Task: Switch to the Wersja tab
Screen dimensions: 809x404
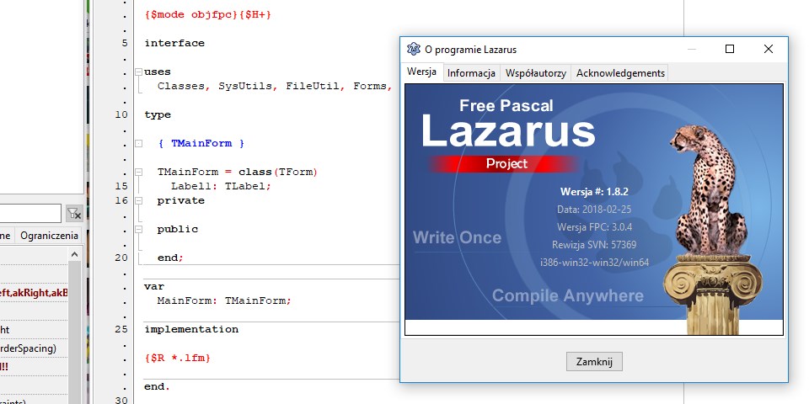Action: (x=421, y=72)
